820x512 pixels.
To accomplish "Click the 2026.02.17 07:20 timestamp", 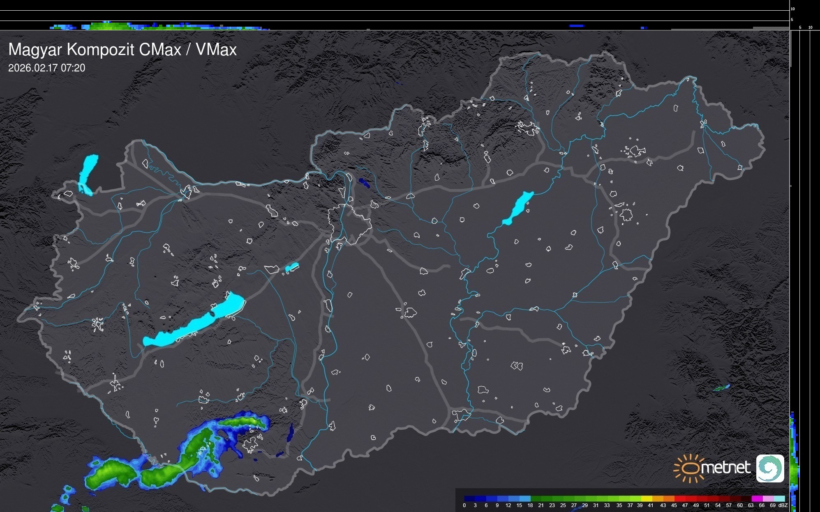I will click(46, 68).
